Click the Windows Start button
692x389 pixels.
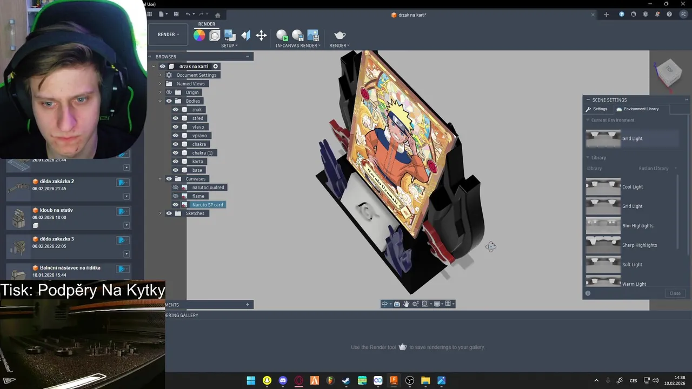coord(251,380)
